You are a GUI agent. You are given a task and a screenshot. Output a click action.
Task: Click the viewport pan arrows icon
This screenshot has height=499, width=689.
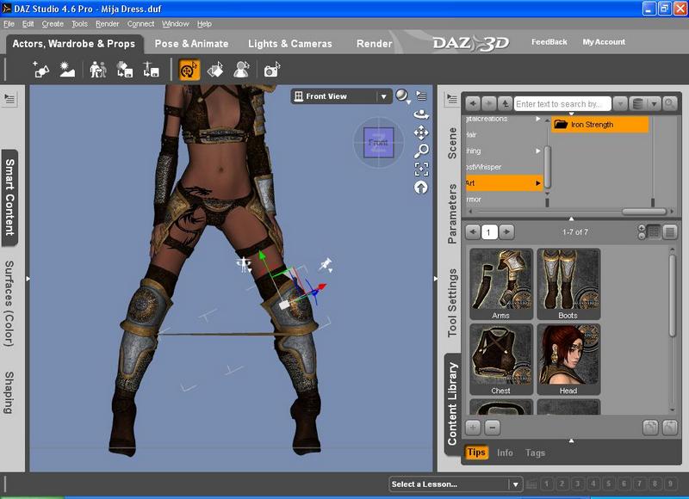point(421,132)
